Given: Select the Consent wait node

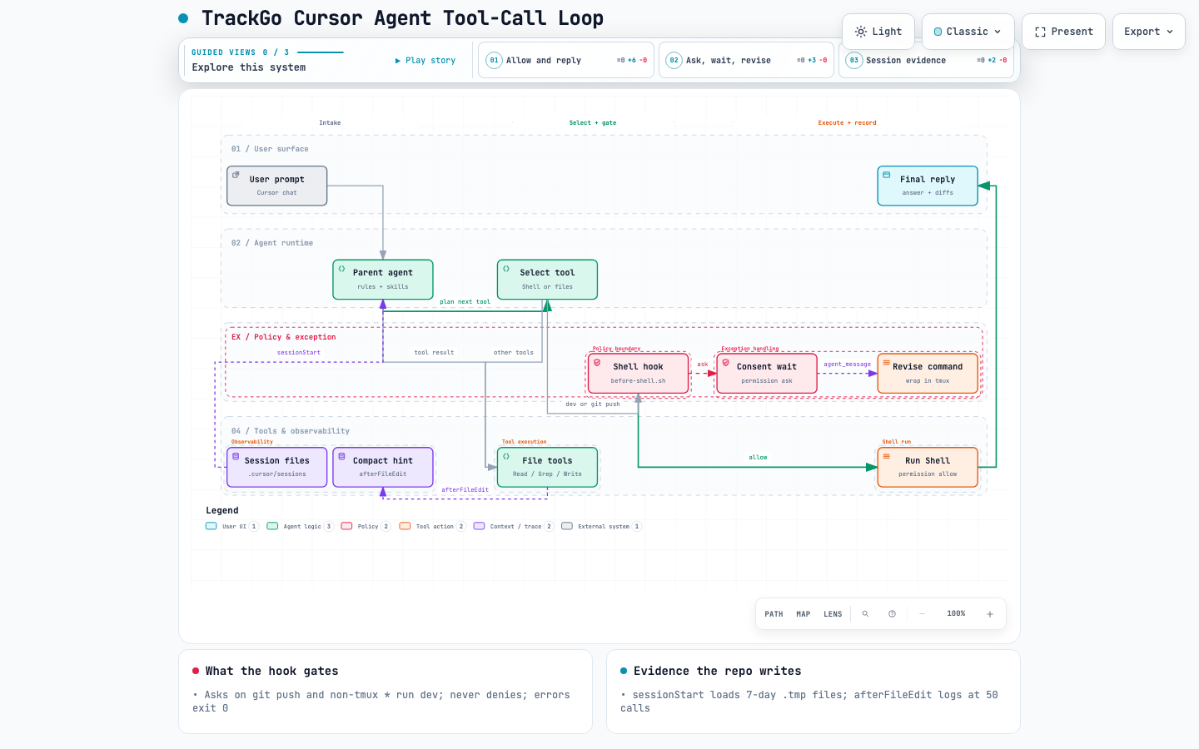Looking at the screenshot, I should [767, 374].
